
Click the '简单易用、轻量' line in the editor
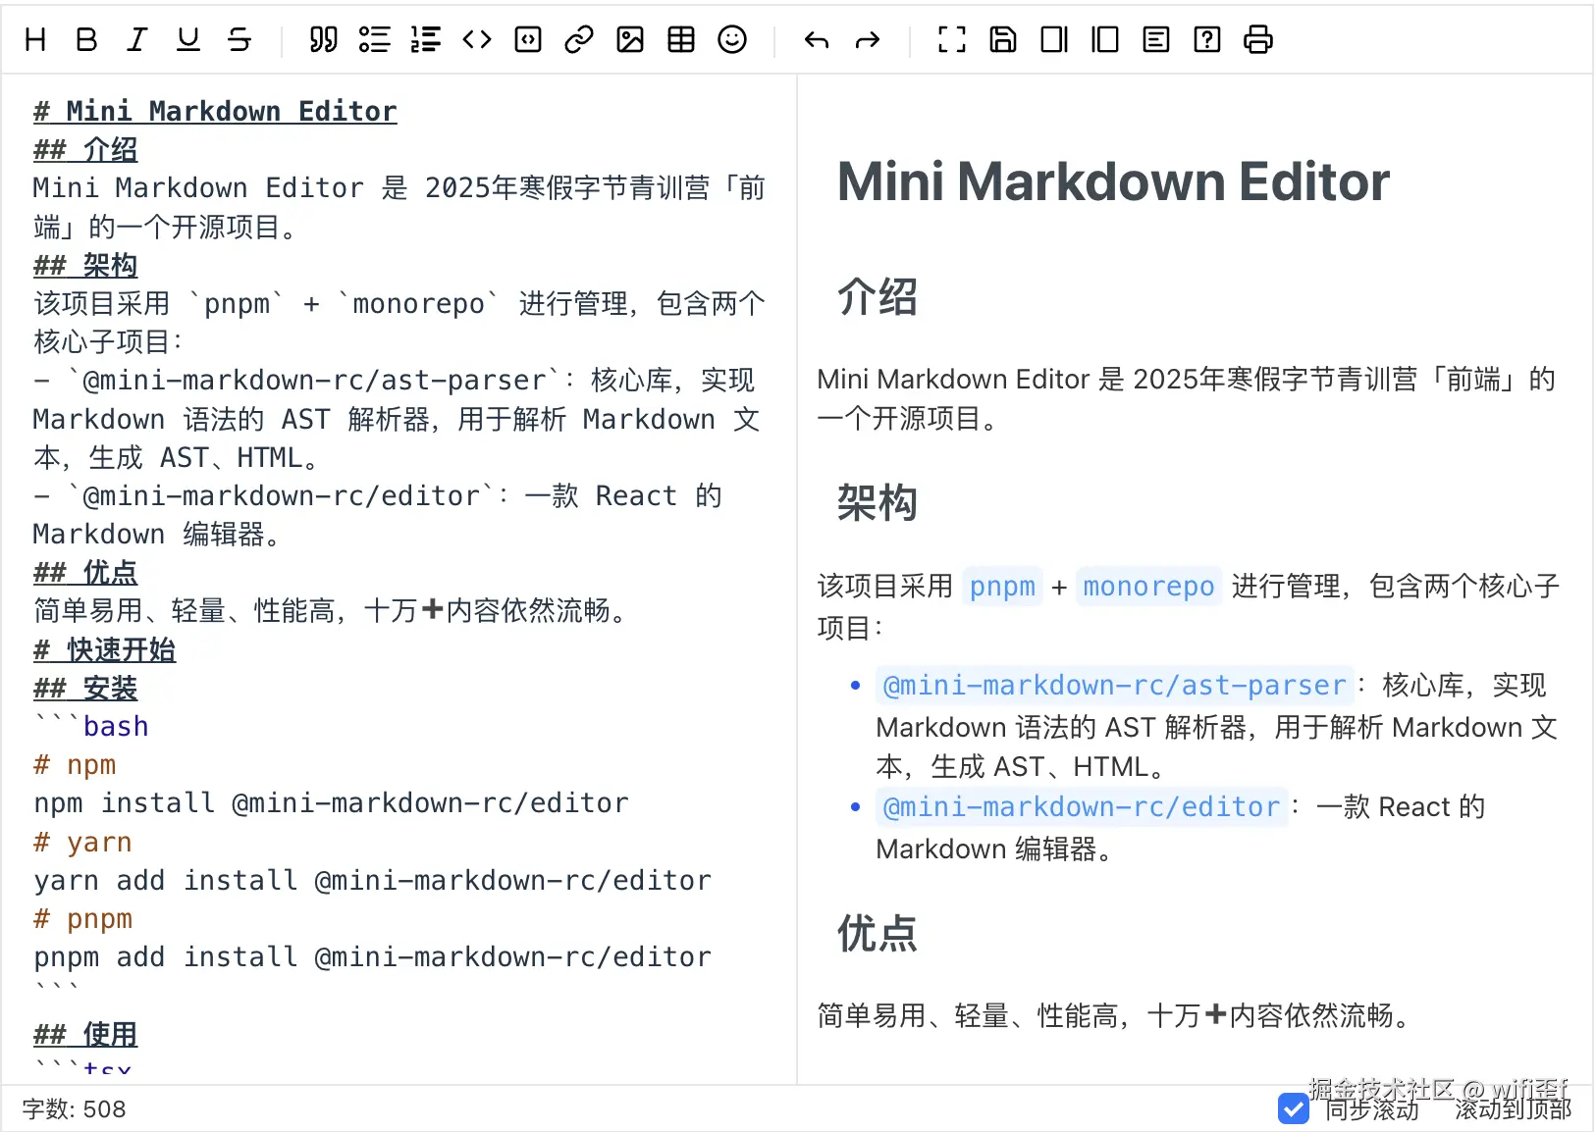pos(333,610)
